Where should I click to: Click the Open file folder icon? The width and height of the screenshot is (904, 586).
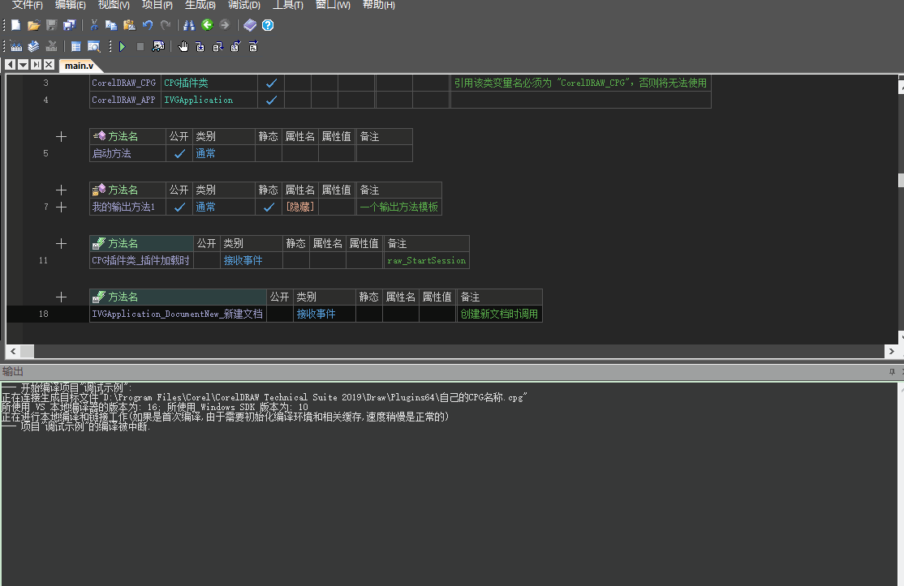[x=33, y=25]
